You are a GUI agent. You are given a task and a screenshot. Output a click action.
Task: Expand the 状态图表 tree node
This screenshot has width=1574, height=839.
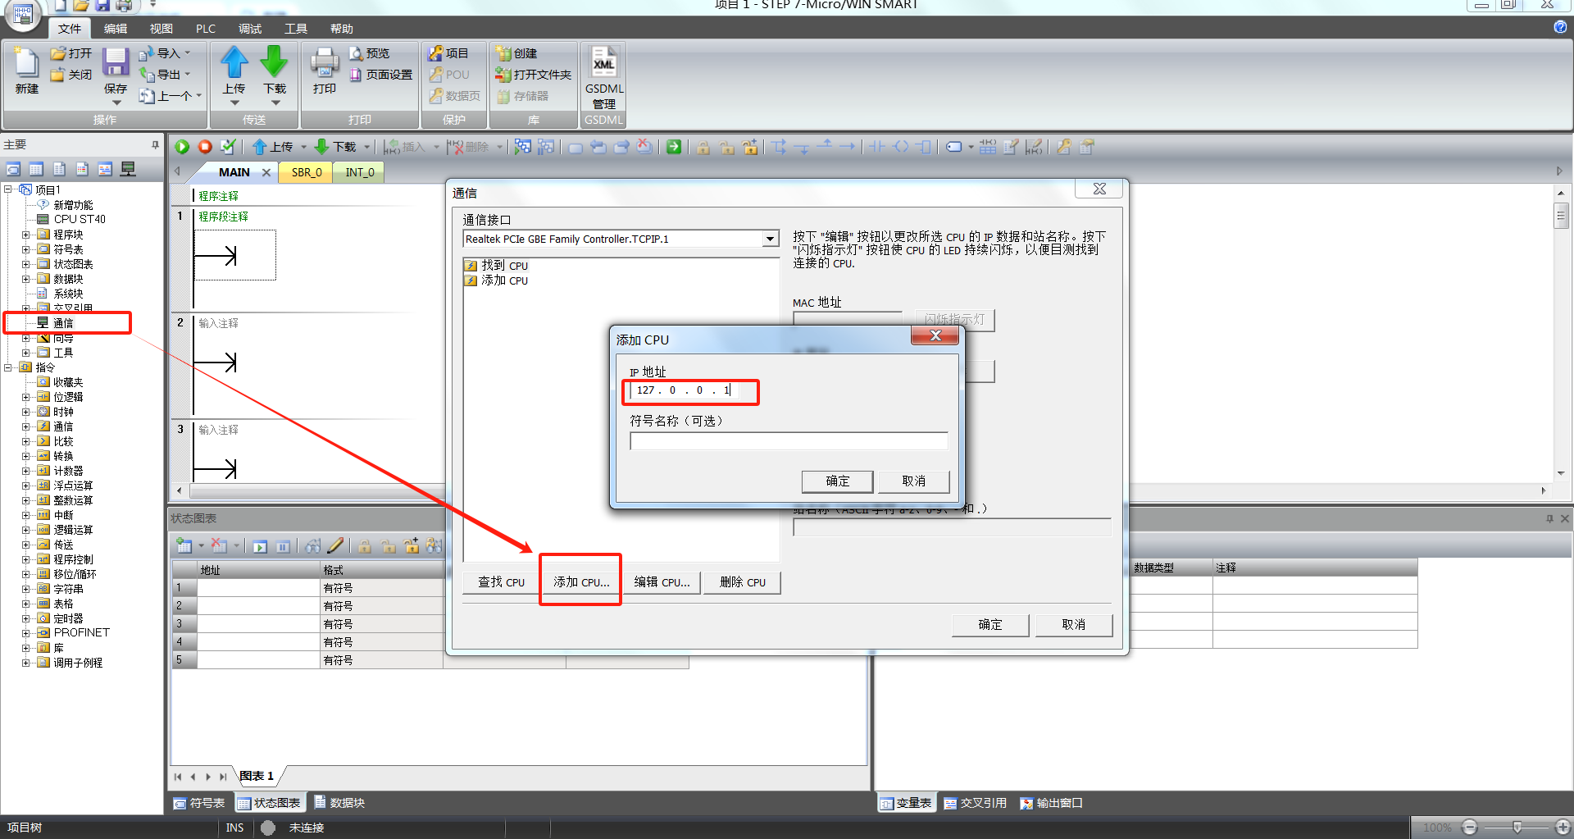(26, 264)
